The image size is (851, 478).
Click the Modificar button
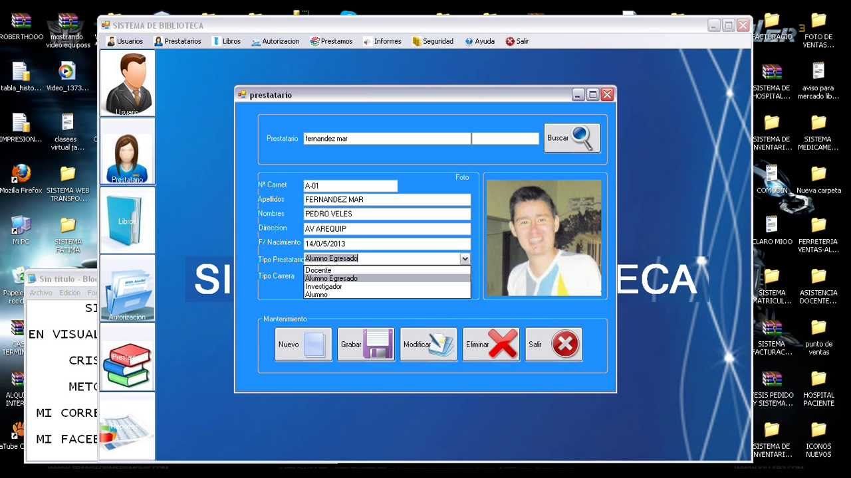[x=428, y=345]
